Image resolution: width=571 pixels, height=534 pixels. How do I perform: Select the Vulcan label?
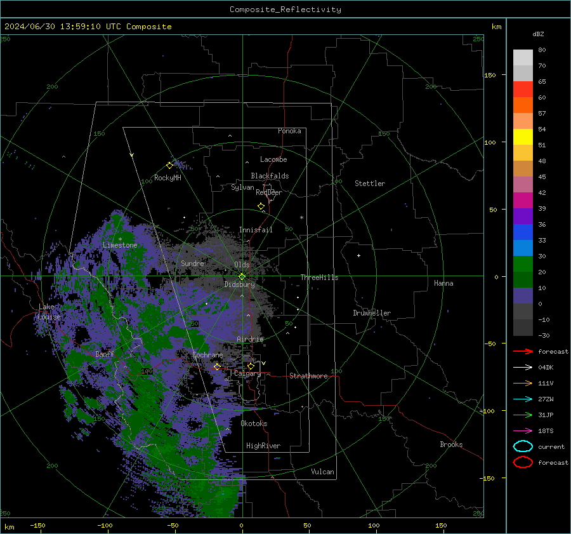pos(322,471)
